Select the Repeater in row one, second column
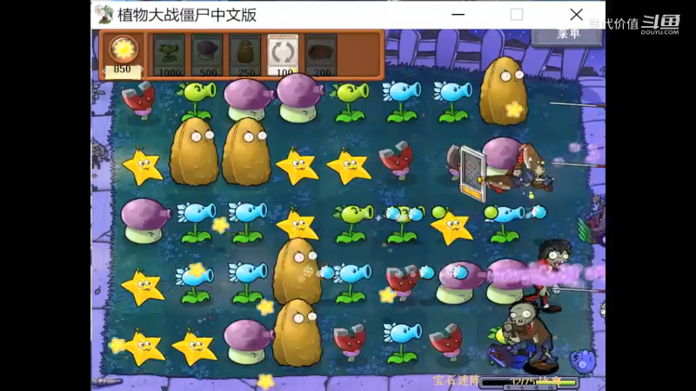The width and height of the screenshot is (696, 391). (x=197, y=101)
